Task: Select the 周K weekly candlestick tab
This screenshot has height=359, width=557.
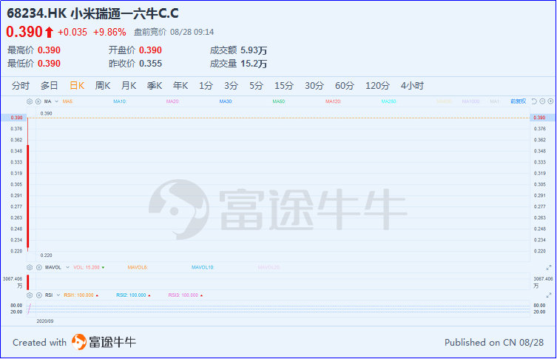Action: click(x=103, y=86)
